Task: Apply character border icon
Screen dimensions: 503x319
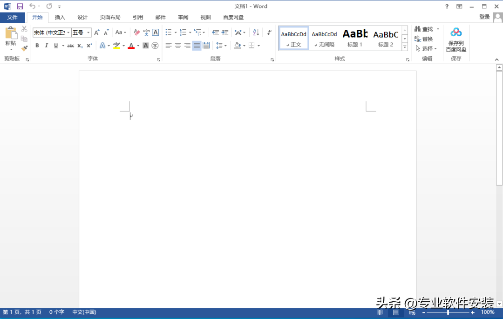Action: point(156,33)
